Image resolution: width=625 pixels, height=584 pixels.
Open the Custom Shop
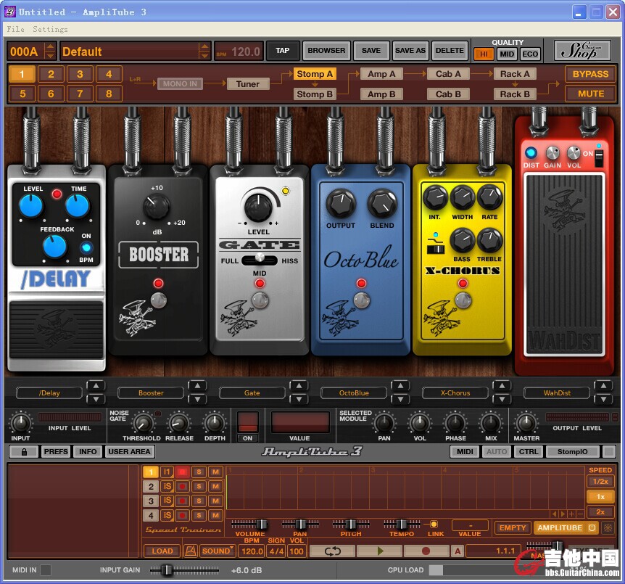(x=582, y=51)
